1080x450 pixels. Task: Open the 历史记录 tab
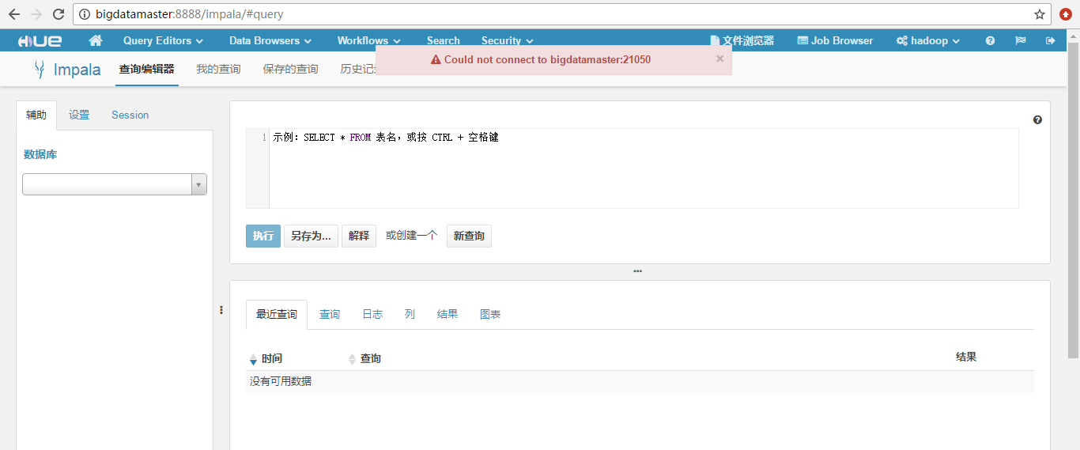(357, 70)
